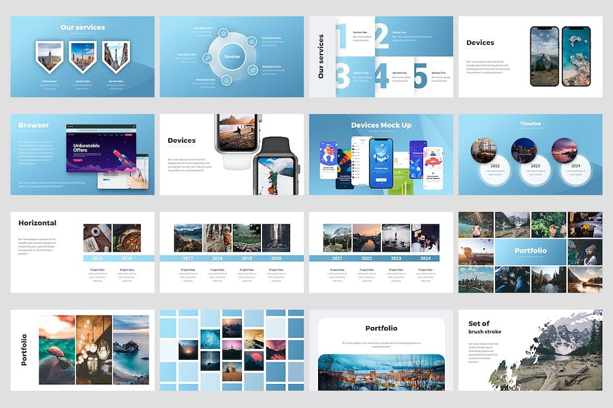Click the gear icon on the Services diagram
Viewport: 613px width, 408px height.
[223, 33]
